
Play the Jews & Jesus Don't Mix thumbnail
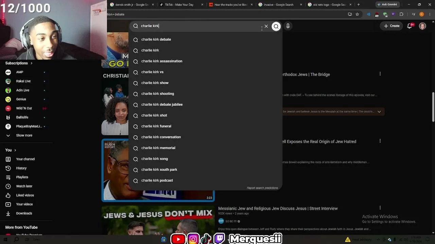pos(158,220)
